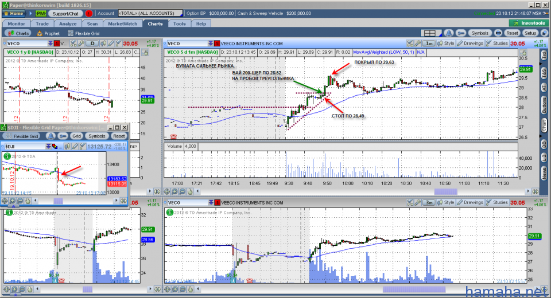551x298 pixels.
Task: Click the green PM indicator button
Action: 41,13
